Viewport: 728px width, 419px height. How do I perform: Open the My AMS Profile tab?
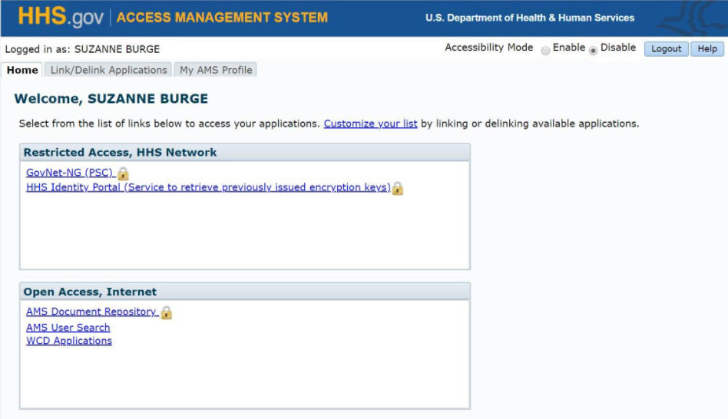[216, 70]
